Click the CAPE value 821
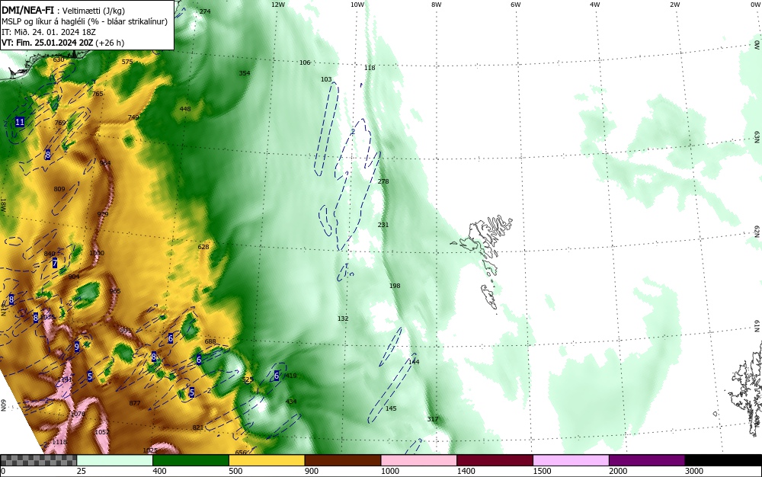The width and height of the screenshot is (762, 477). (x=198, y=427)
